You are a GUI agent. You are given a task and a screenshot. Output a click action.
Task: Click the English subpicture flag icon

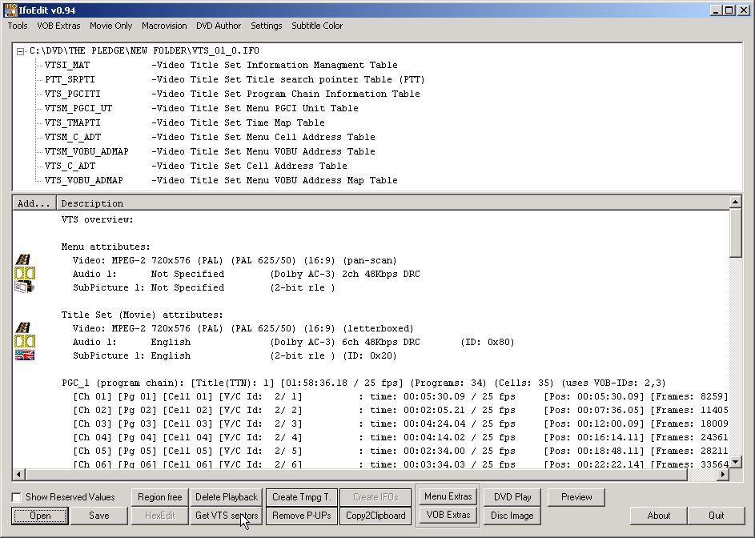25,355
